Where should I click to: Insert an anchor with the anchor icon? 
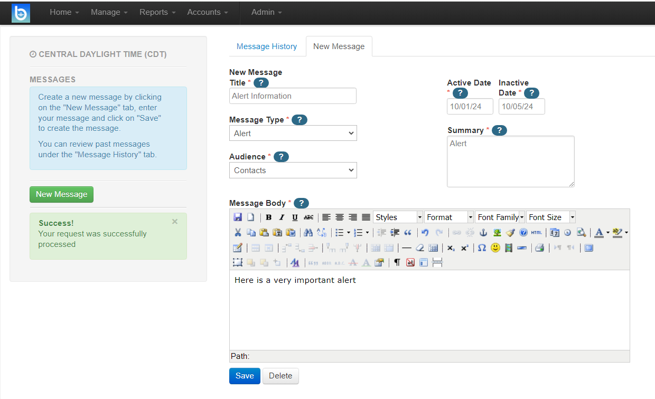tap(483, 233)
